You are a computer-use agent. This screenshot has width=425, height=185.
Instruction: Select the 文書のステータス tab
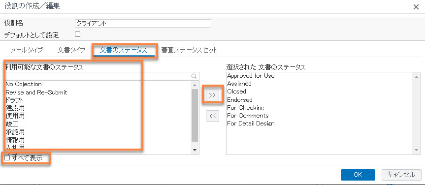pos(123,50)
